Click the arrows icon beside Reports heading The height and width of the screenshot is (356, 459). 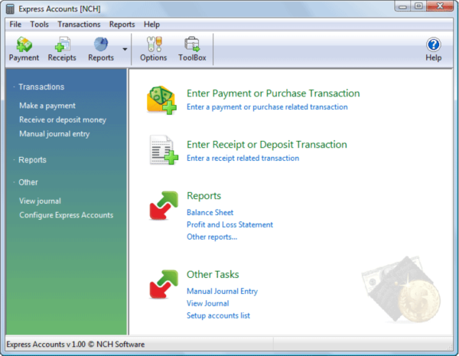point(164,205)
